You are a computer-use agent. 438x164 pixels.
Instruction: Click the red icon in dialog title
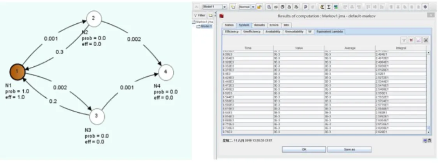point(221,16)
